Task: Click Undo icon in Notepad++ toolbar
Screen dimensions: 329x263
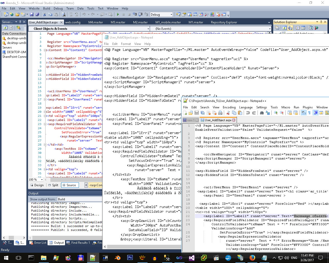Action: click(x=248, y=113)
